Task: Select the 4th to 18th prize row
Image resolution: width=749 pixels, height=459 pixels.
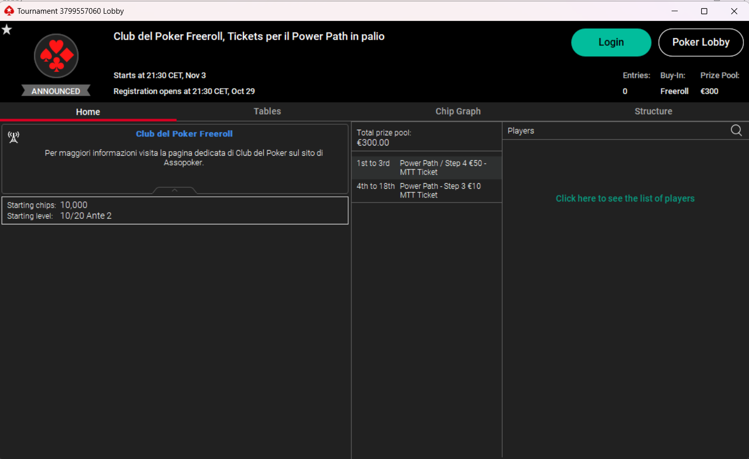Action: point(427,190)
